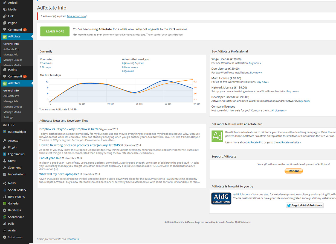Click the Support AdRotate heading

coord(224,157)
